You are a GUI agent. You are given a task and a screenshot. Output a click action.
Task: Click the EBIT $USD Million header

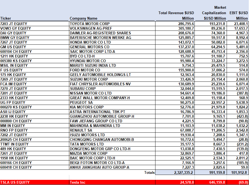(239, 16)
